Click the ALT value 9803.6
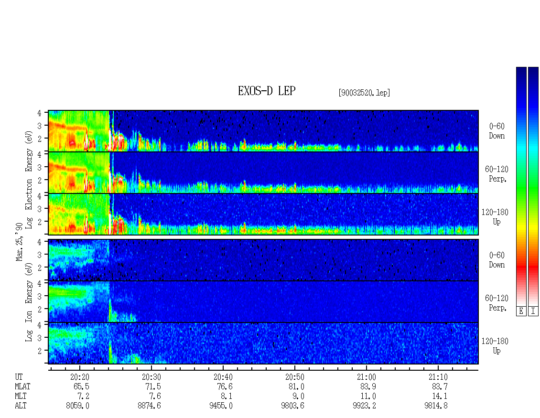Viewport: 540px width, 418px height. (x=292, y=406)
